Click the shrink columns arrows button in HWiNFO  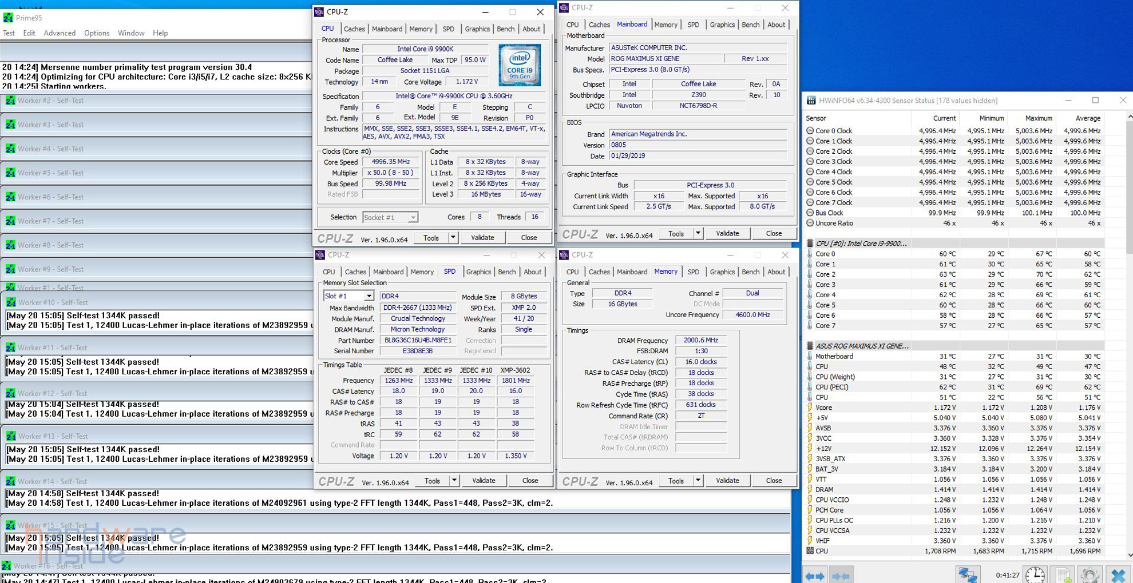840,575
